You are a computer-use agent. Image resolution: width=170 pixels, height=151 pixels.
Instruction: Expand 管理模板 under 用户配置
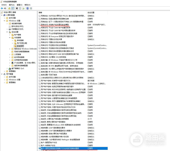coord(5,82)
